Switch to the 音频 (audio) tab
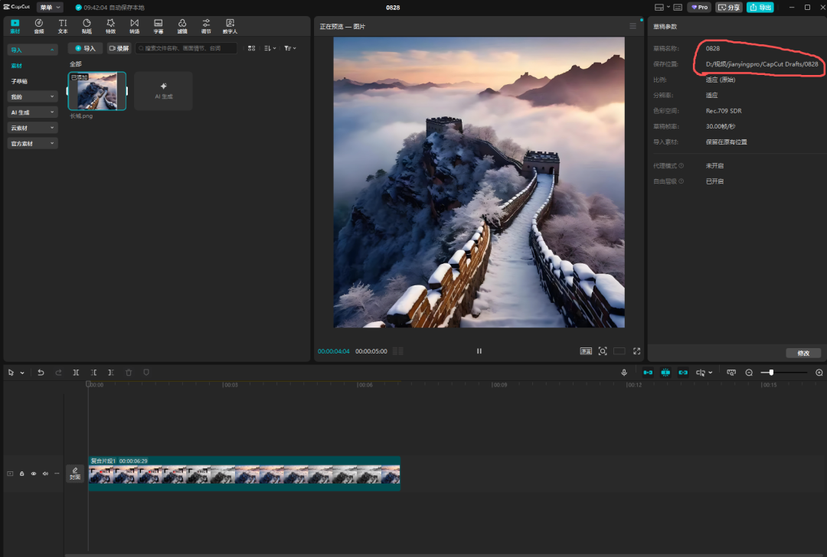 (39, 26)
